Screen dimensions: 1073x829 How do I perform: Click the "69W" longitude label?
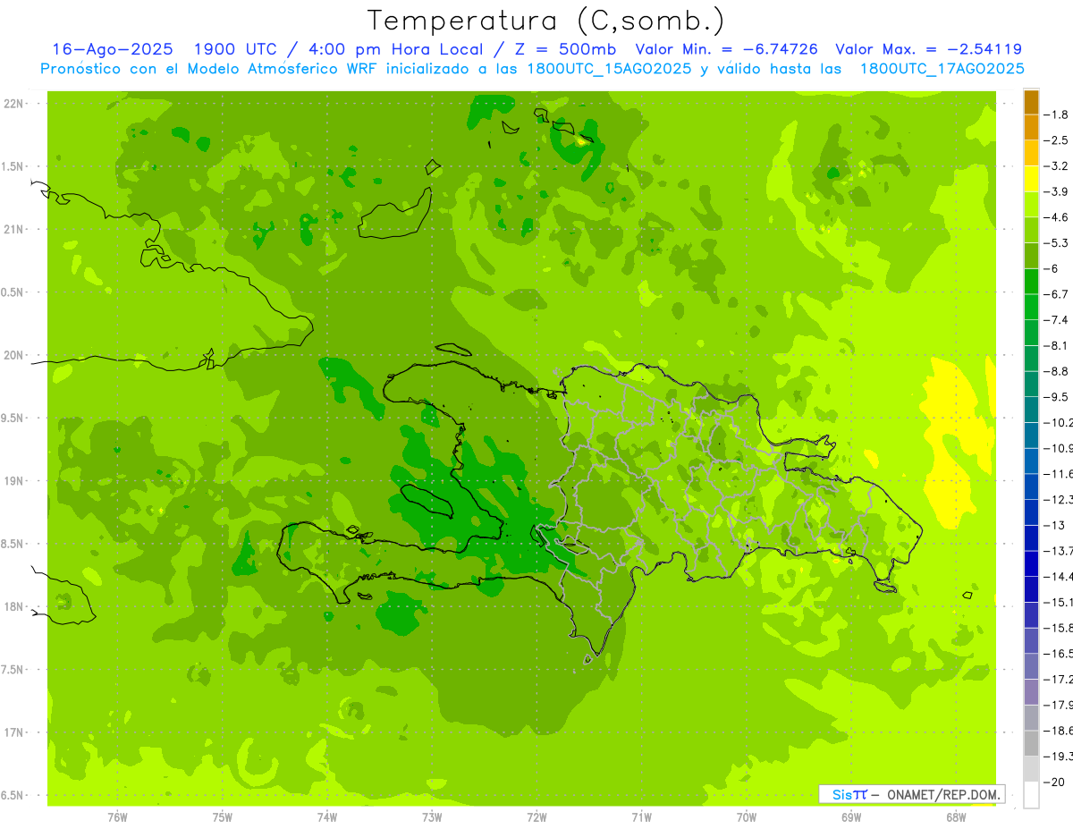[851, 816]
